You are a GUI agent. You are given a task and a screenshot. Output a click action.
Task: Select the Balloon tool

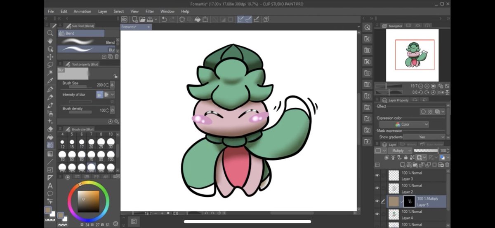(50, 193)
